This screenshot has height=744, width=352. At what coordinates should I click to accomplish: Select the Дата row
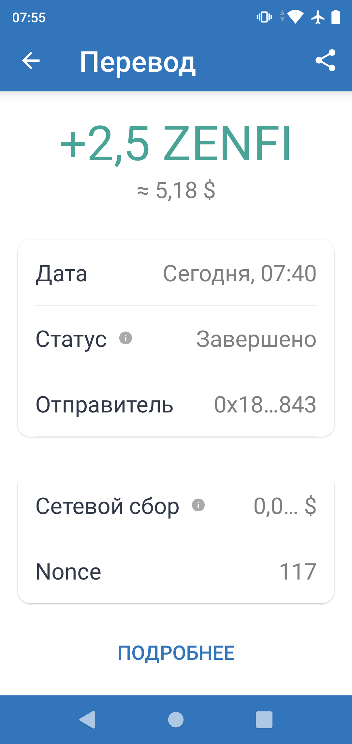[176, 273]
